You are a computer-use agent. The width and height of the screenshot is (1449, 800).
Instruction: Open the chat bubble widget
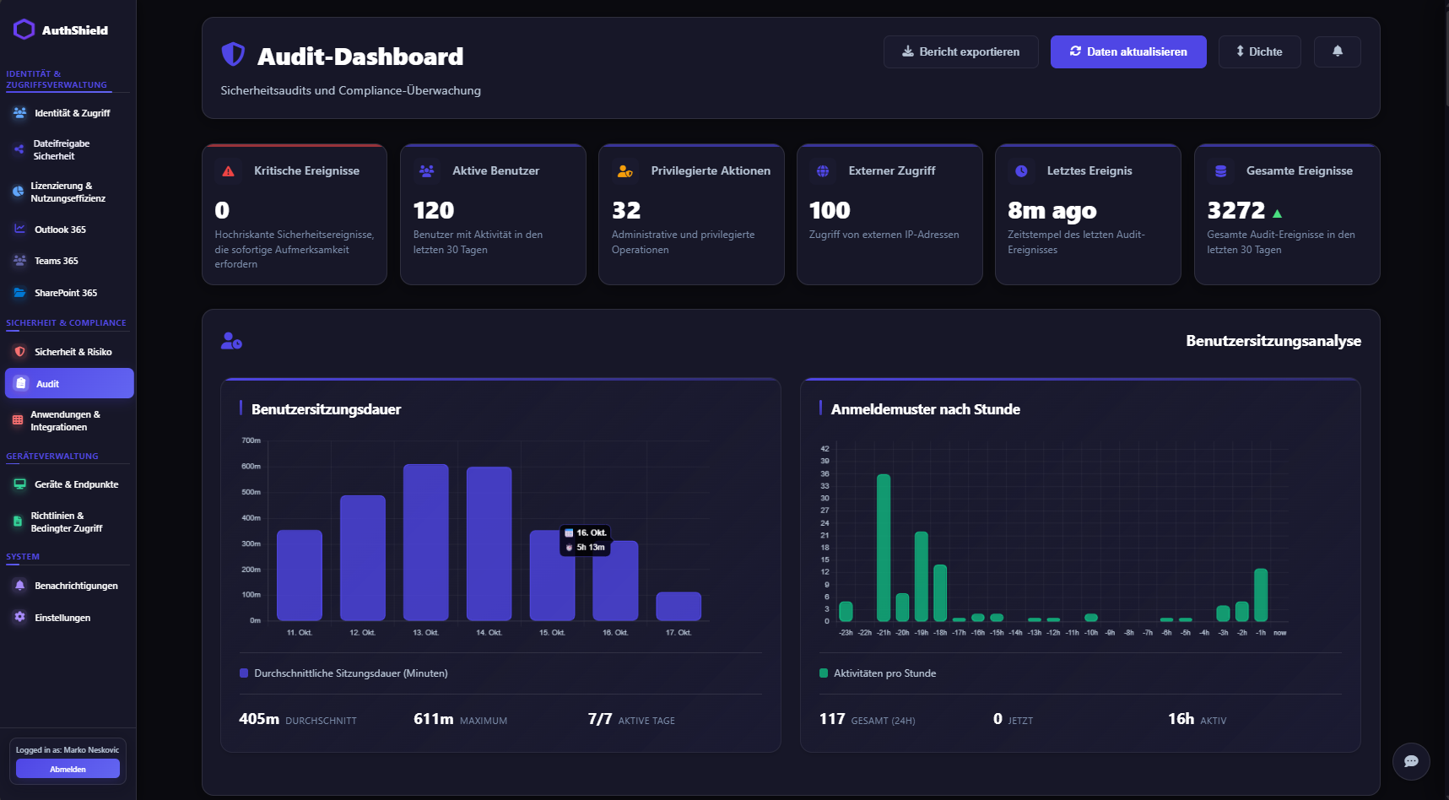coord(1410,761)
